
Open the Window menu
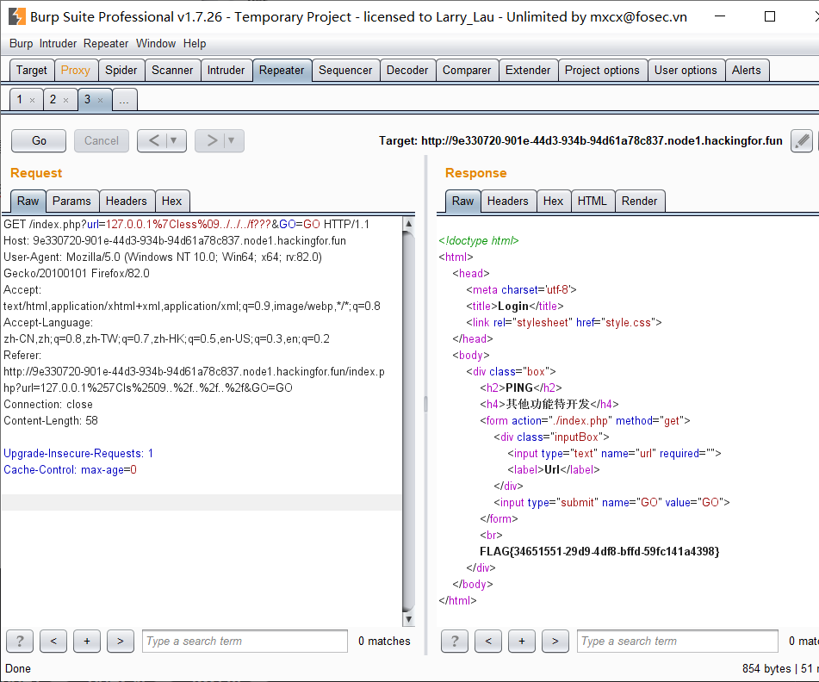[x=156, y=43]
